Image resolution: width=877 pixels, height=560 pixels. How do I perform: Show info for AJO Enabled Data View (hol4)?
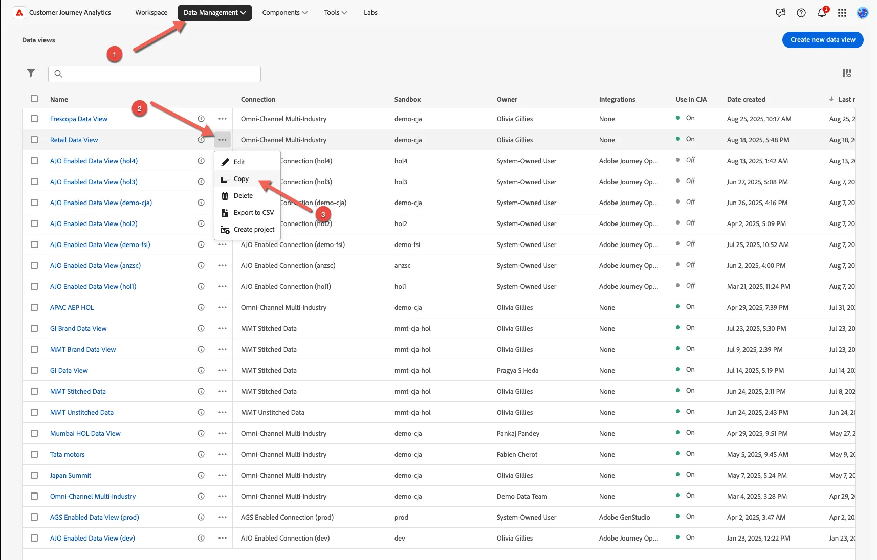click(201, 161)
